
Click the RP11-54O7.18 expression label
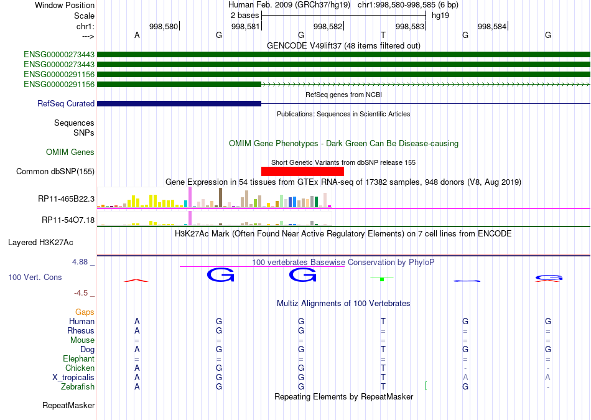coord(68,220)
